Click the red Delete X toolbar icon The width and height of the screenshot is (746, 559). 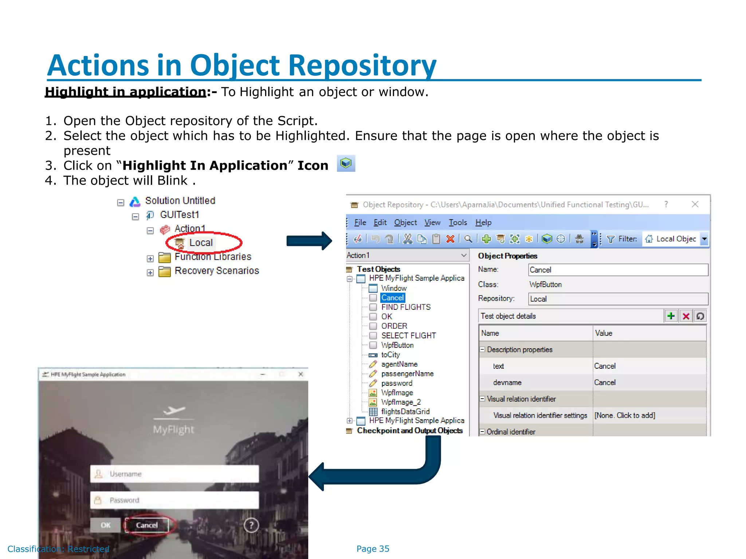pyautogui.click(x=451, y=239)
